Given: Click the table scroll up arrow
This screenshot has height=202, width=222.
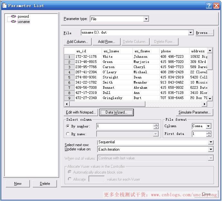Looking at the screenshot, I should pos(210,50).
